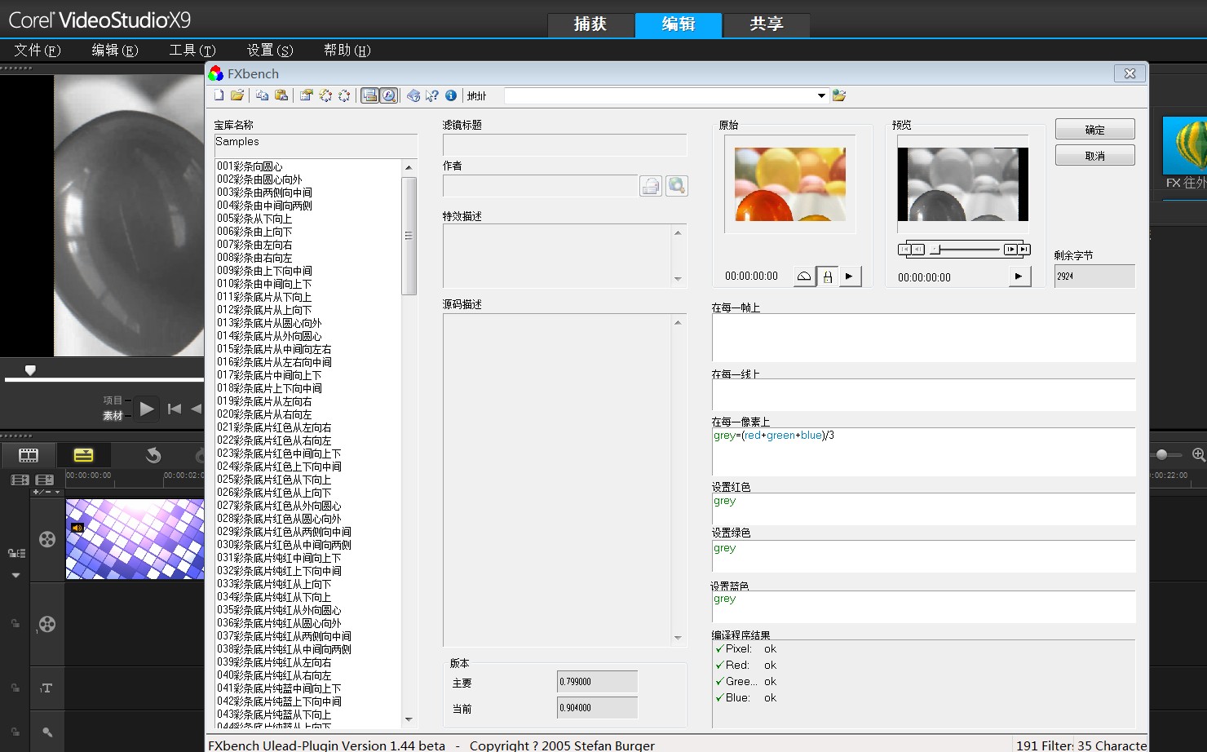Jump preview to first frame
This screenshot has width=1207, height=752.
pos(904,250)
